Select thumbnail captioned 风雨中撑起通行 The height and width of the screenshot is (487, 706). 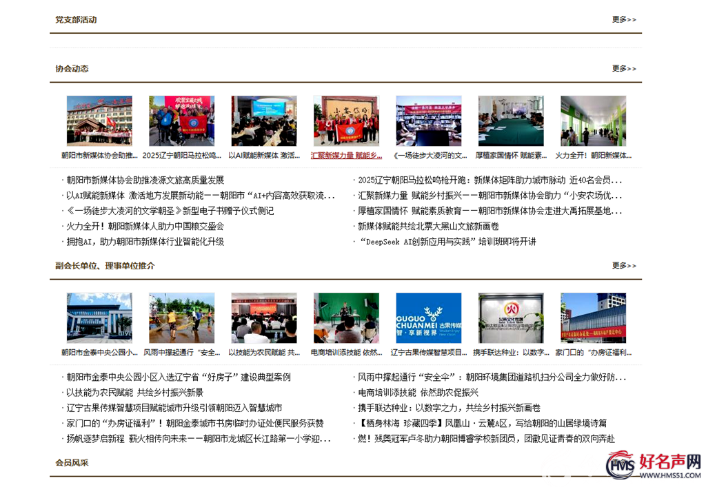click(x=181, y=318)
